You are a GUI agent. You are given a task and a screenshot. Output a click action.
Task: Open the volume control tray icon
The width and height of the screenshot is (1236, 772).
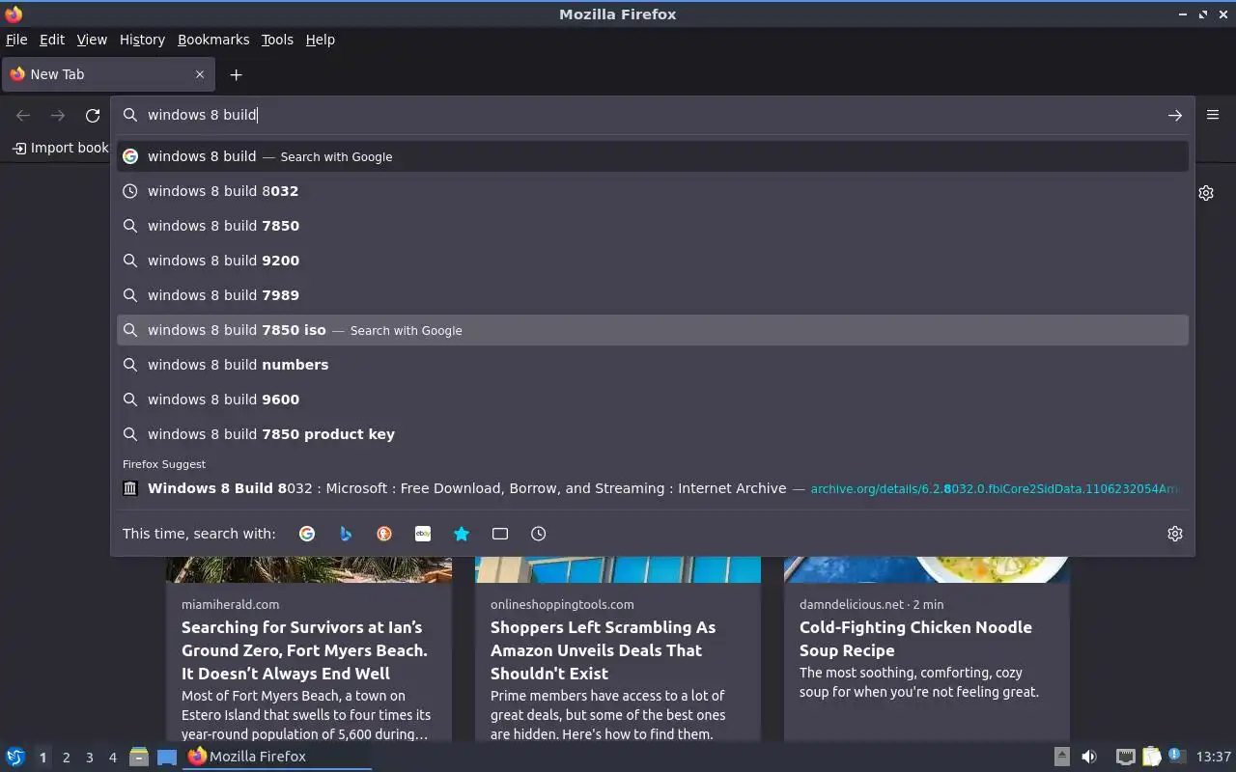1089,757
